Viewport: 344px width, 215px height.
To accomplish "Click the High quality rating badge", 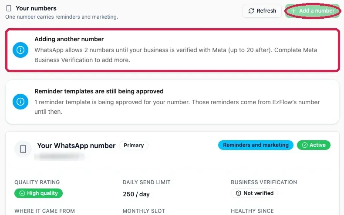I will (x=39, y=193).
